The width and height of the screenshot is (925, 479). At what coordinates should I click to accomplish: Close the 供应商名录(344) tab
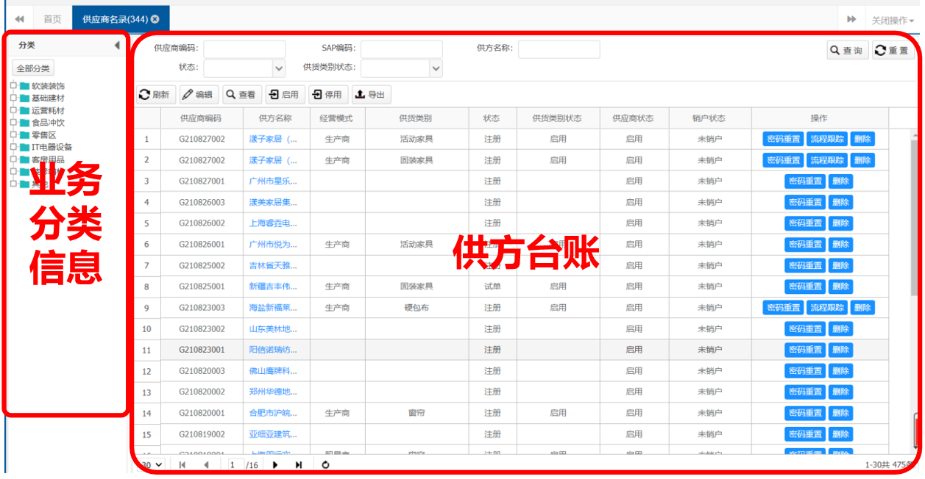[x=155, y=19]
